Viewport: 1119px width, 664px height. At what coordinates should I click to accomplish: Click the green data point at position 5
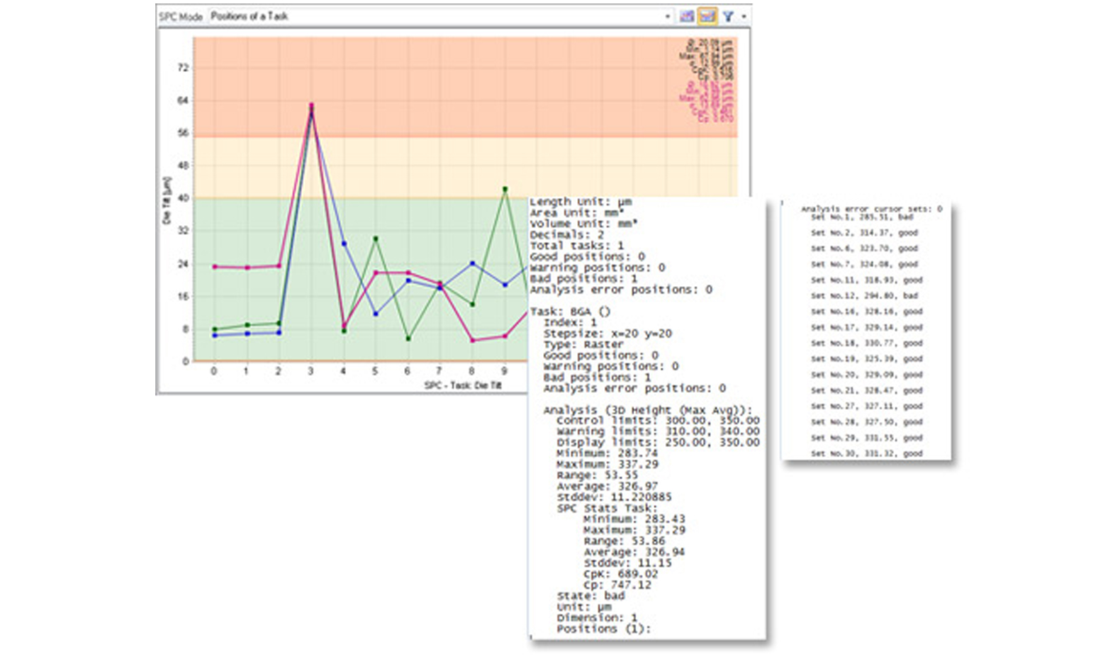[376, 239]
